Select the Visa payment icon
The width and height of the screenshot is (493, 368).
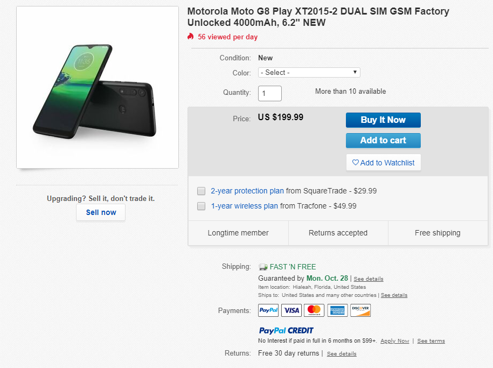(291, 310)
